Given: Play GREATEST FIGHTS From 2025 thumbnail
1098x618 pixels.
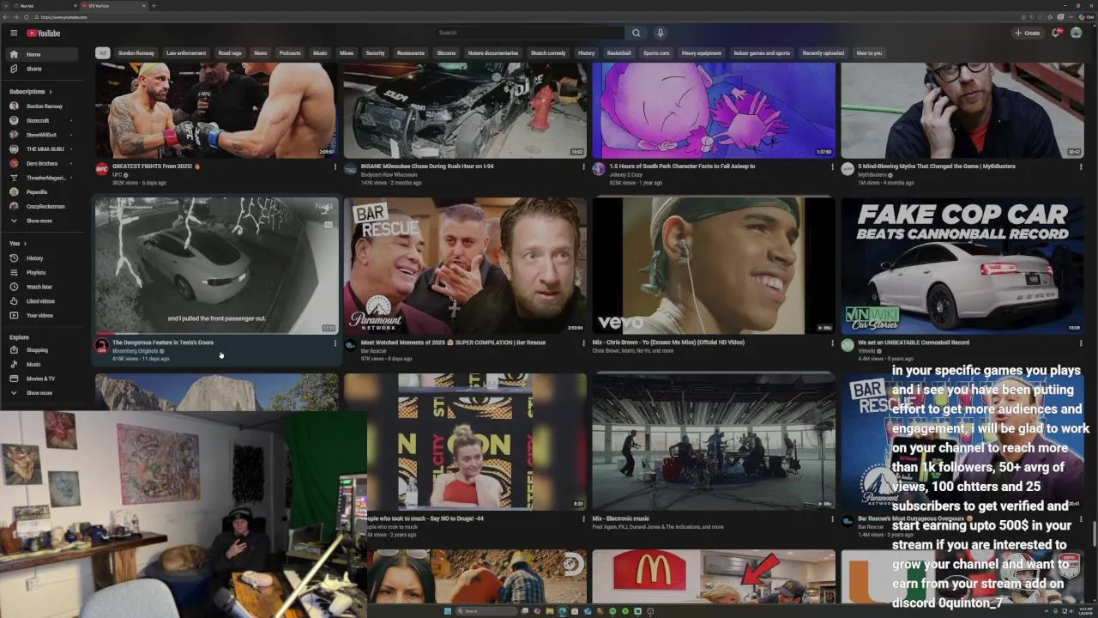Looking at the screenshot, I should coord(216,110).
